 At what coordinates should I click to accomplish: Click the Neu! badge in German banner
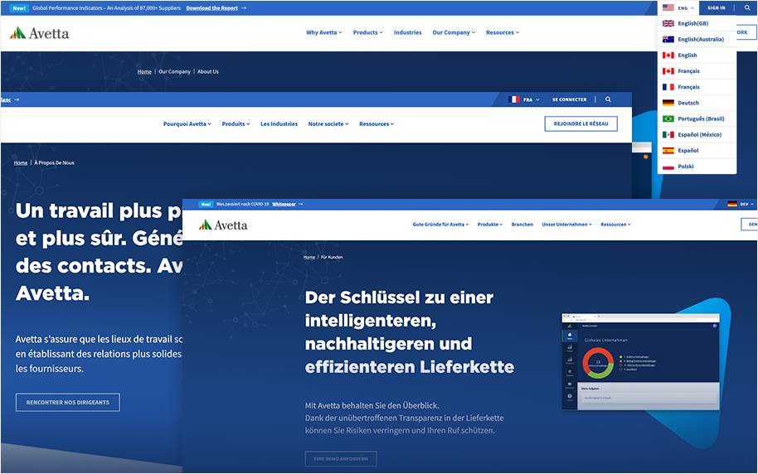click(206, 204)
